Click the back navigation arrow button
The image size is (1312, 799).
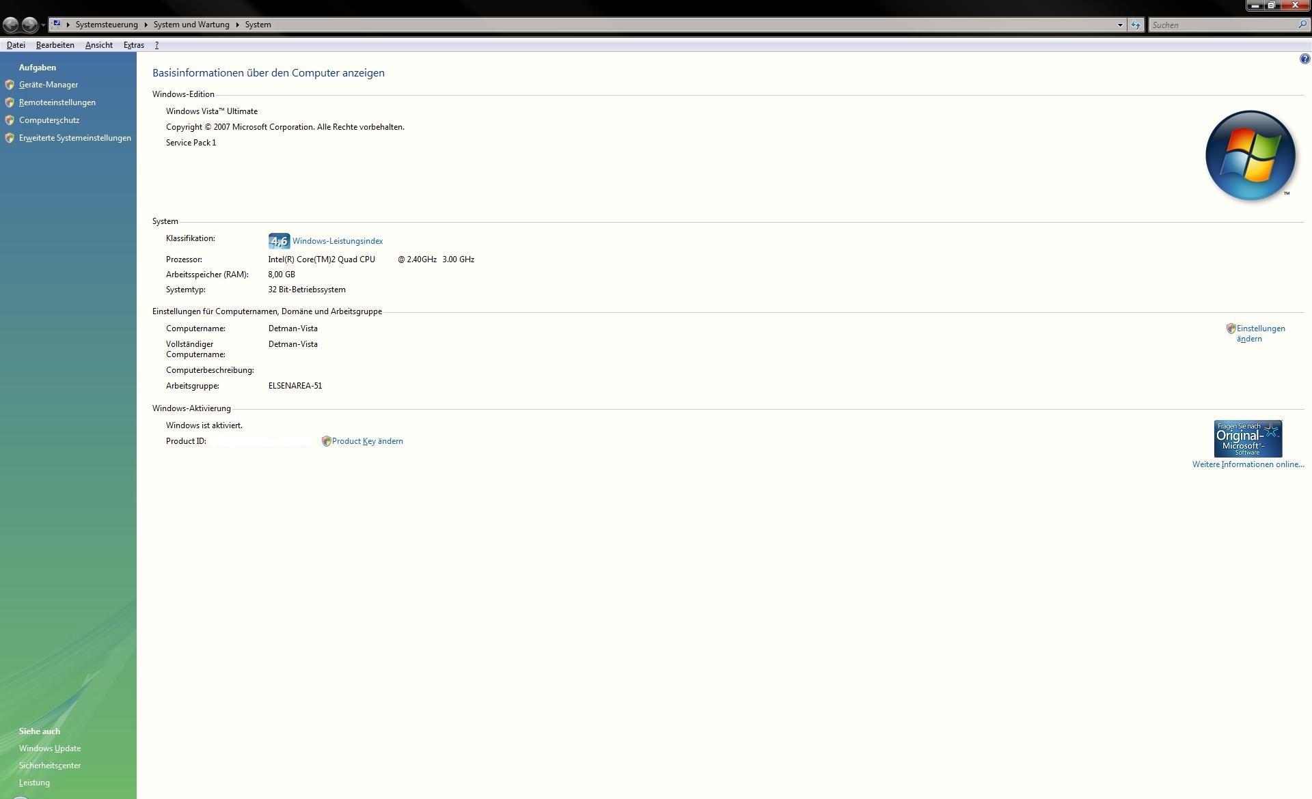(11, 25)
